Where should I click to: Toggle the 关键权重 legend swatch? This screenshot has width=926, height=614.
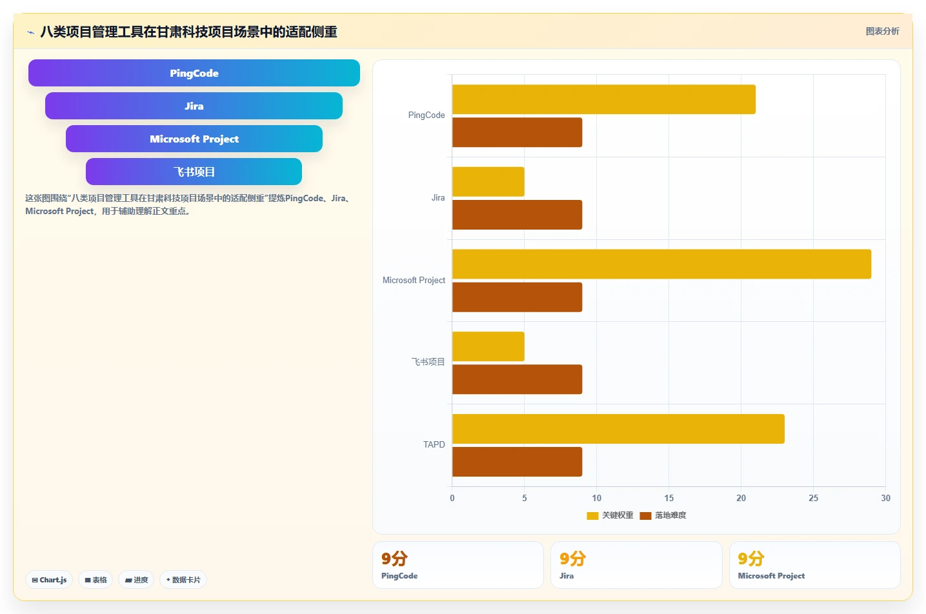pos(592,515)
